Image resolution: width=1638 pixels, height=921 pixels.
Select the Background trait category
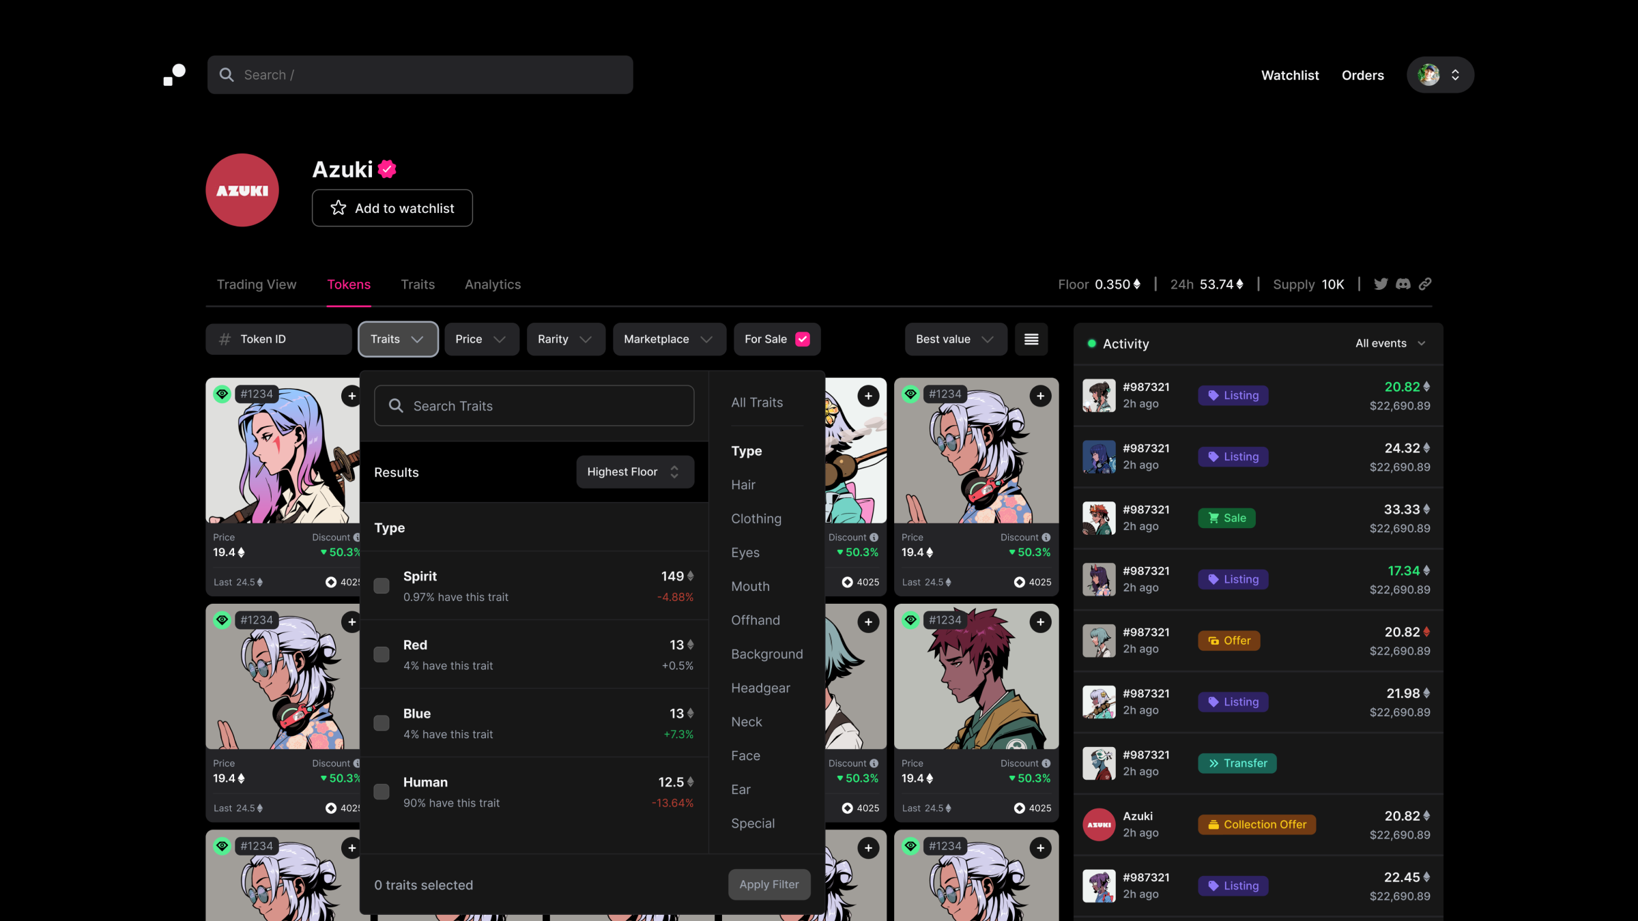[x=767, y=654]
